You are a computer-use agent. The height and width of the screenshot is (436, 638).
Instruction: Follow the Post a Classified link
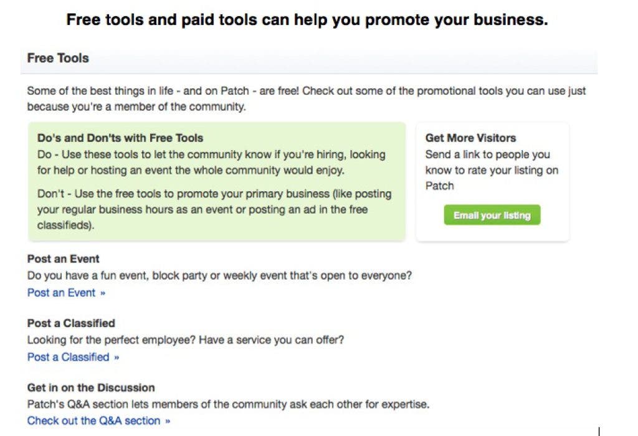(x=69, y=357)
